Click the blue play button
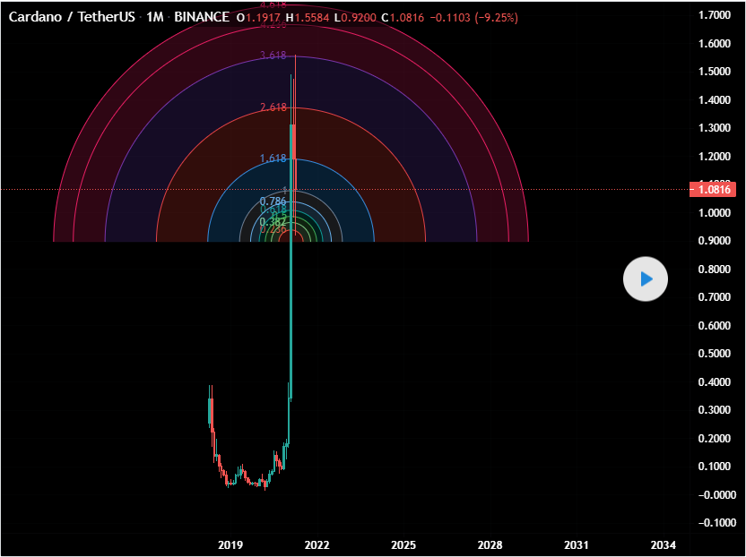Image resolution: width=746 pixels, height=557 pixels. tap(646, 279)
